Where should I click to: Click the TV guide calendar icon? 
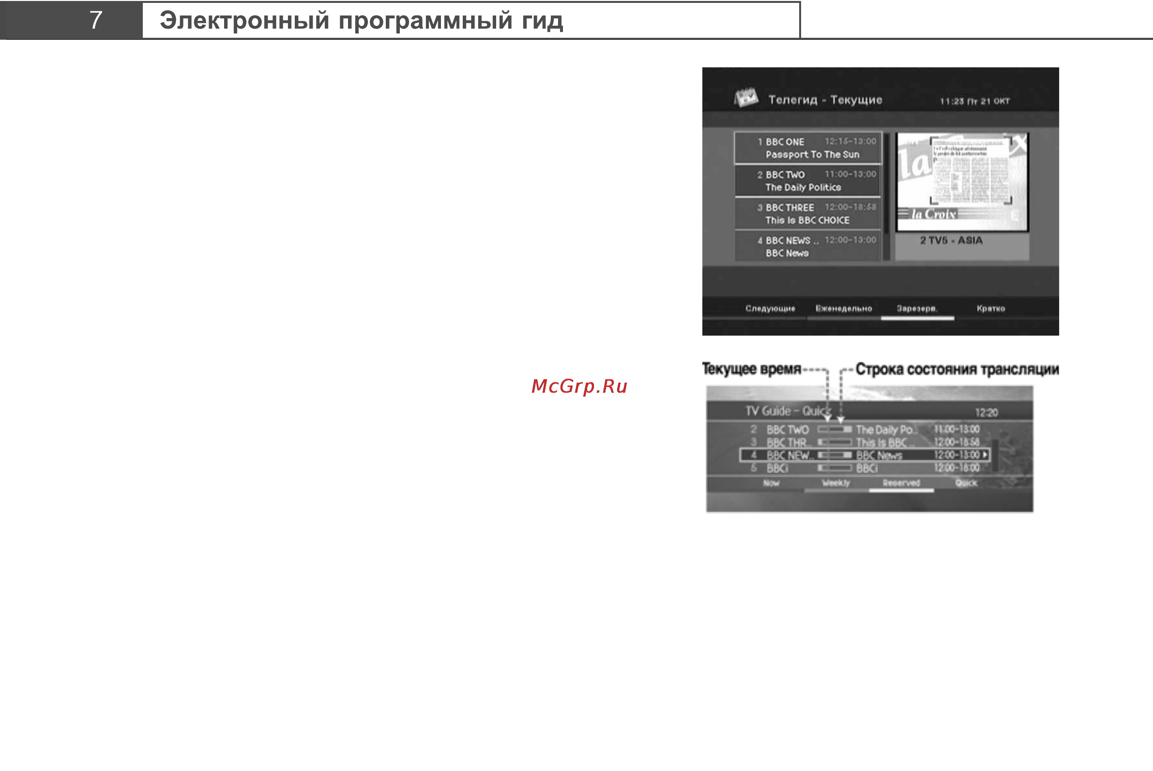click(745, 97)
